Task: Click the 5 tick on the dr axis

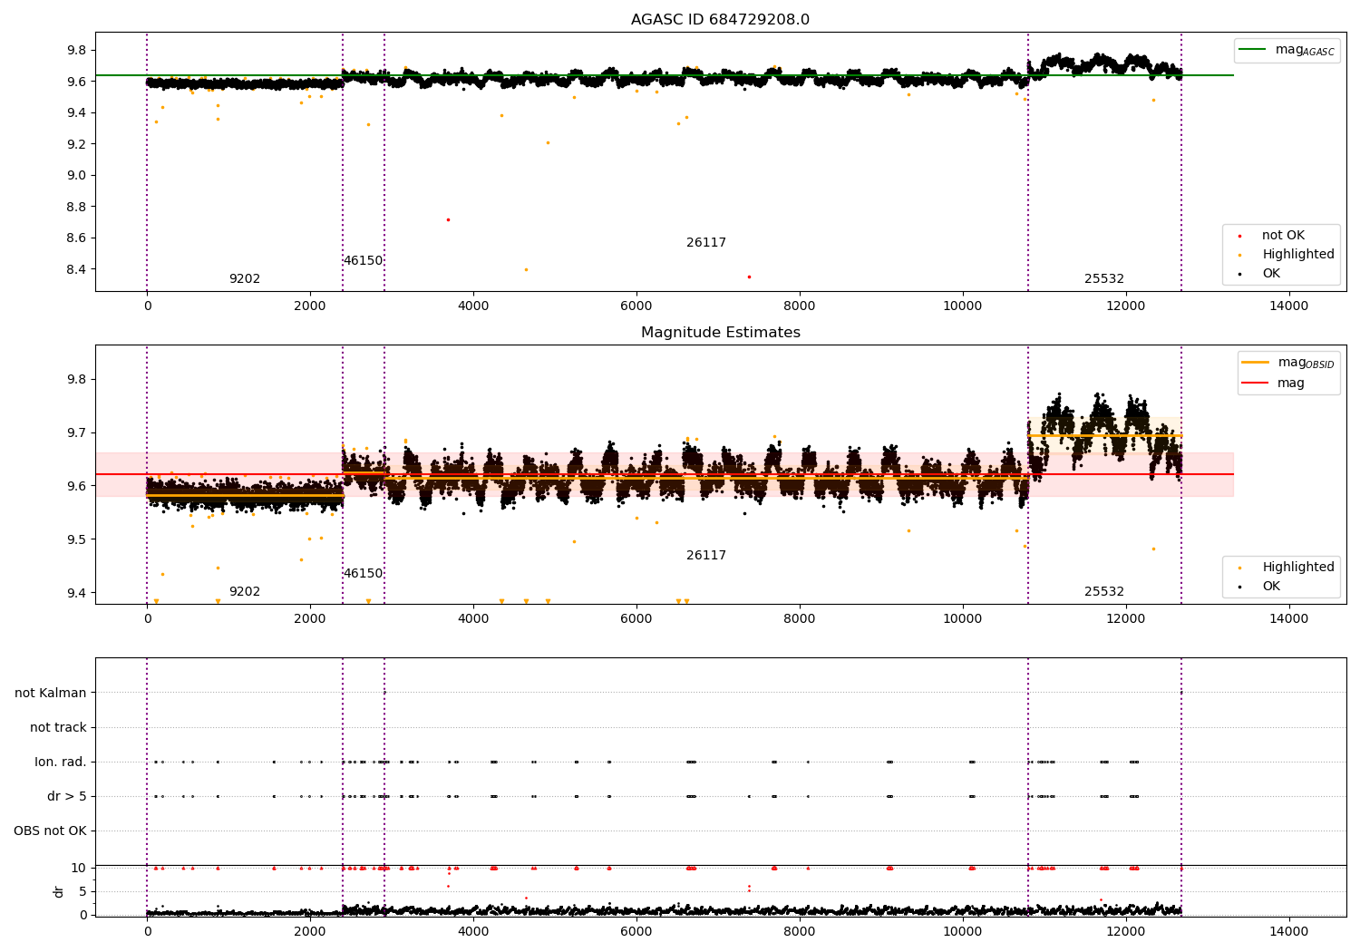Action: pyautogui.click(x=83, y=891)
